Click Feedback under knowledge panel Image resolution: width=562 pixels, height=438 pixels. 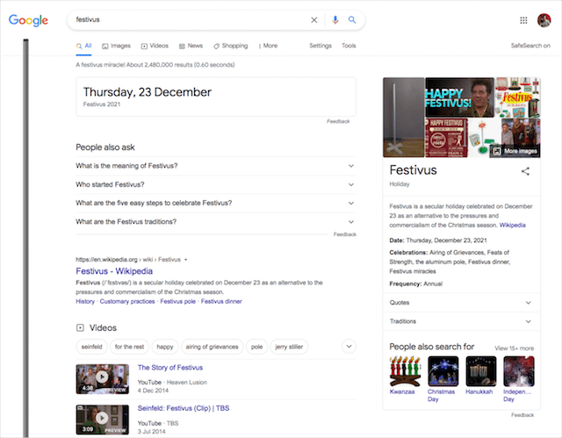tap(522, 415)
